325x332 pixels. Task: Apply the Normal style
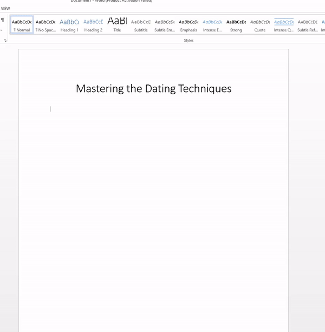[22, 25]
